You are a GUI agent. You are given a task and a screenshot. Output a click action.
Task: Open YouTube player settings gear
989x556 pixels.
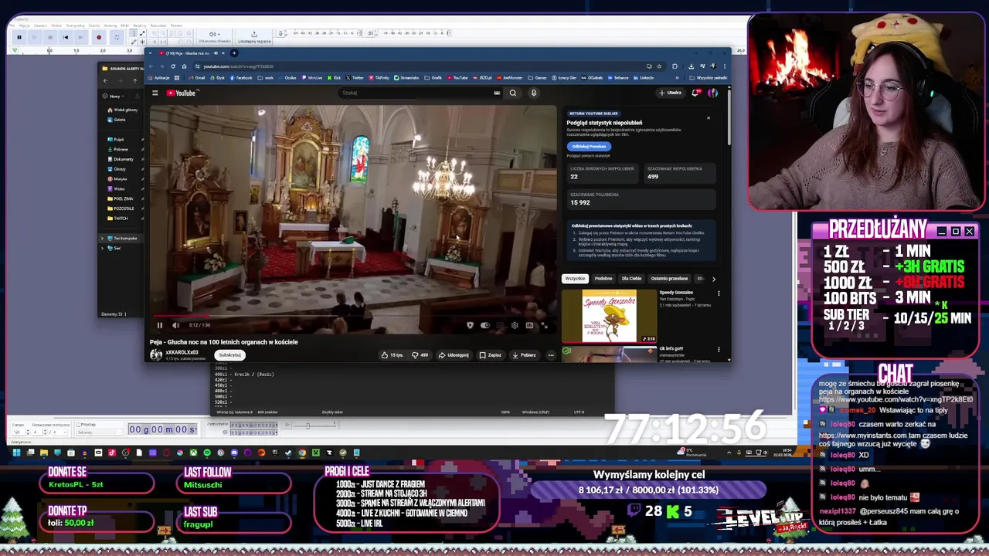(515, 325)
